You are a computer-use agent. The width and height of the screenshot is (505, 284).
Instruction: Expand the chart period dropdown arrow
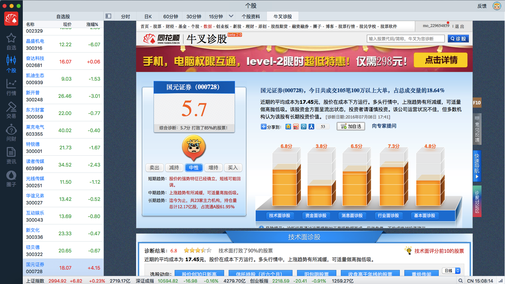pos(231,16)
